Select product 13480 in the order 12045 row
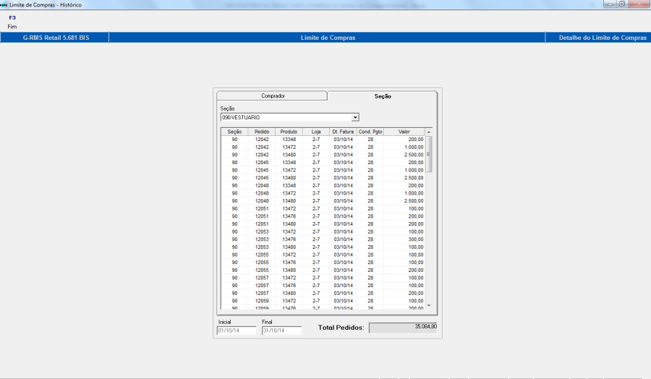The image size is (651, 379). click(x=289, y=178)
